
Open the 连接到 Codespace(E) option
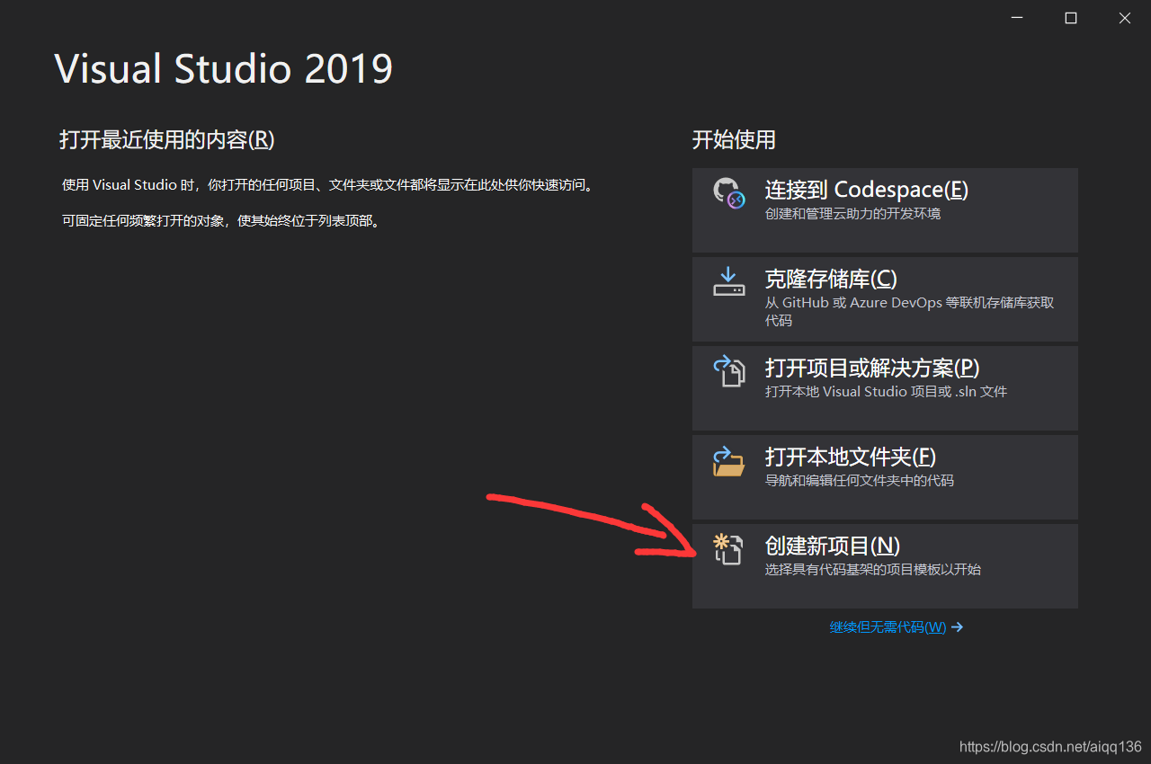point(885,209)
